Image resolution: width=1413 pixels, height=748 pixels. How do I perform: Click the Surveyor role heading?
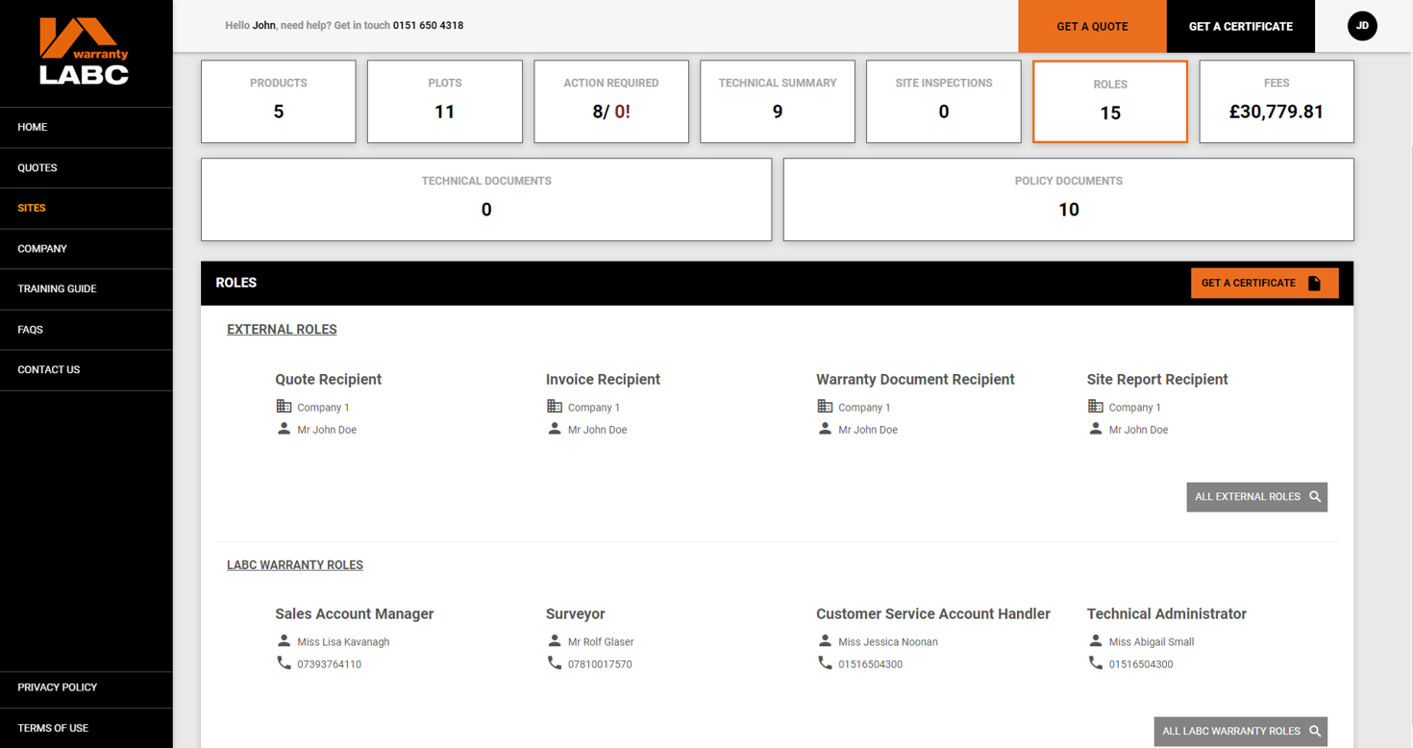click(x=576, y=614)
